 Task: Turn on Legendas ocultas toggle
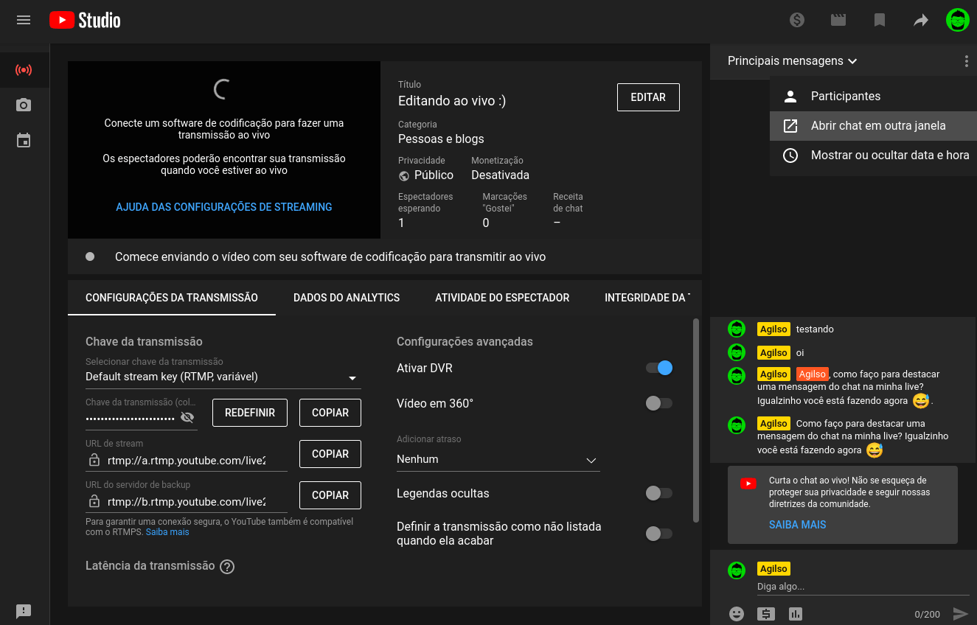[659, 493]
